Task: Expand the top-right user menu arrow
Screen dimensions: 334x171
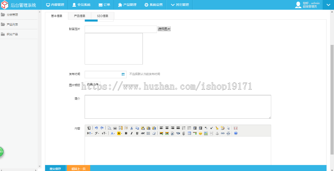Action: pos(328,5)
